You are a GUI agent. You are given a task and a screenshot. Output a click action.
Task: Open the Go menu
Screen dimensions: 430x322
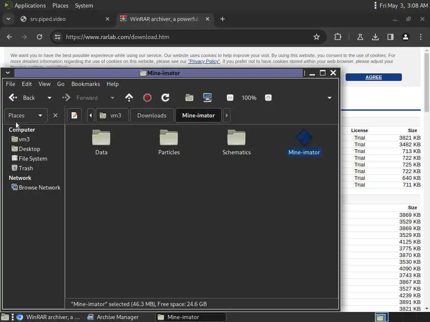pos(60,84)
